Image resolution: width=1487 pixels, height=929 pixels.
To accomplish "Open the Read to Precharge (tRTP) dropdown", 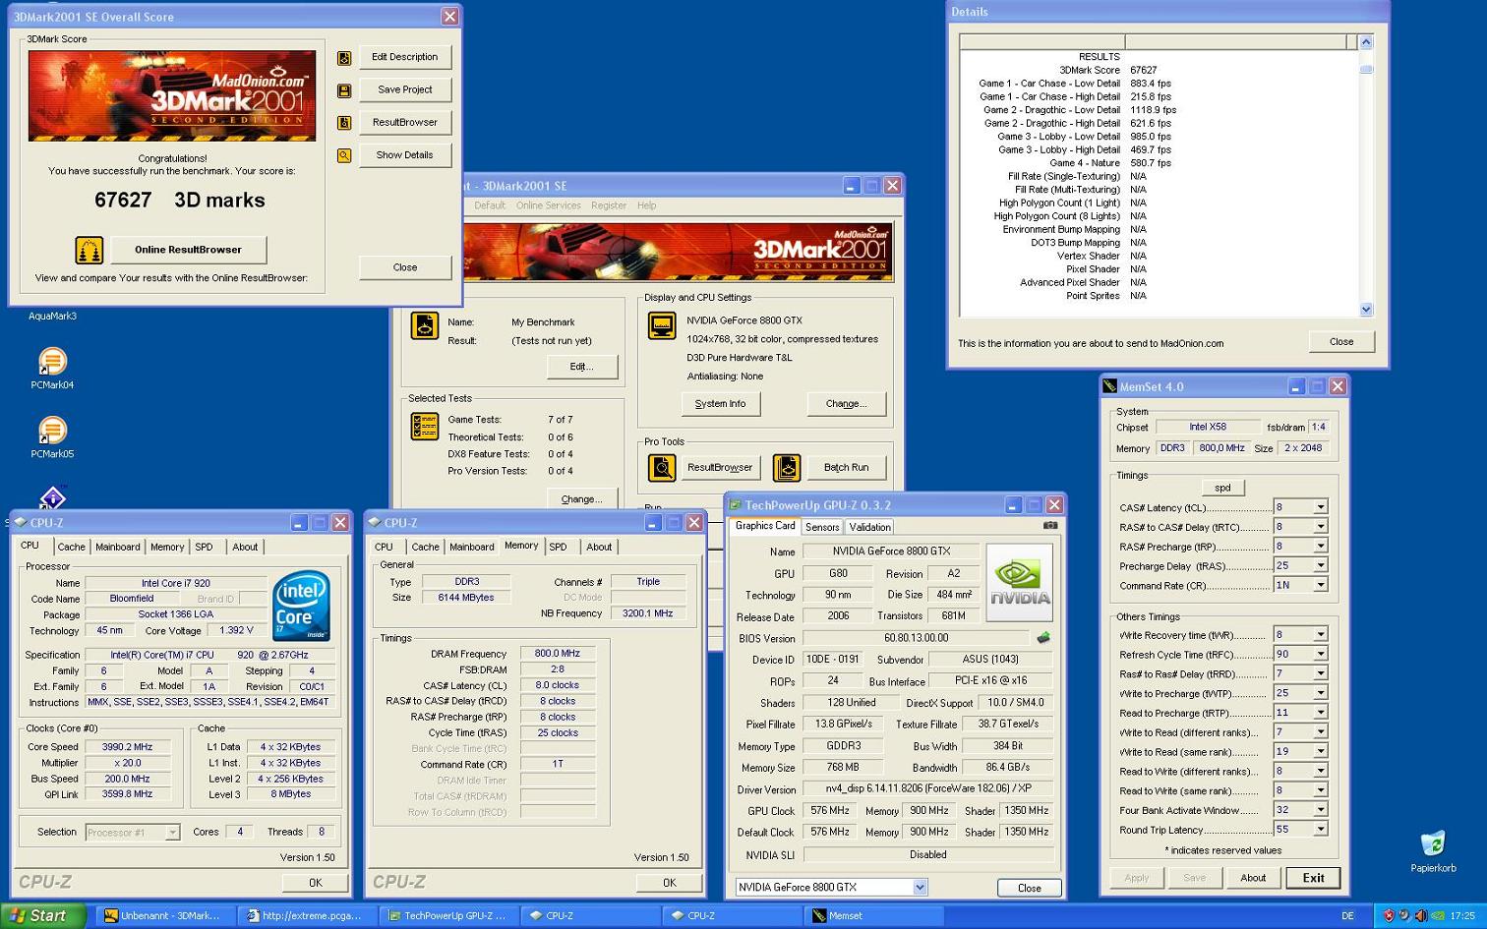I will (1320, 713).
